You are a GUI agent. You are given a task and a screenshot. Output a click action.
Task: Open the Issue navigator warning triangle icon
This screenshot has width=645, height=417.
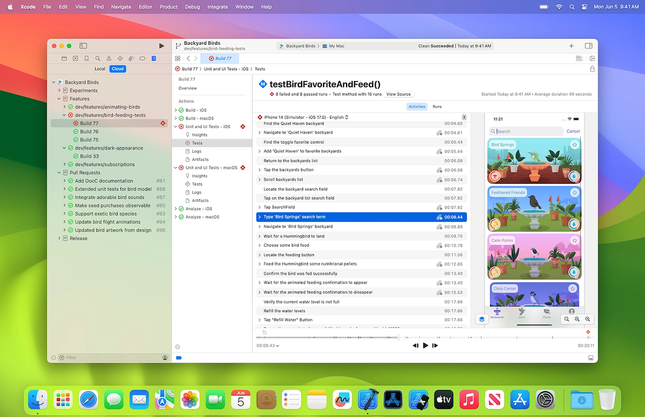coord(110,59)
